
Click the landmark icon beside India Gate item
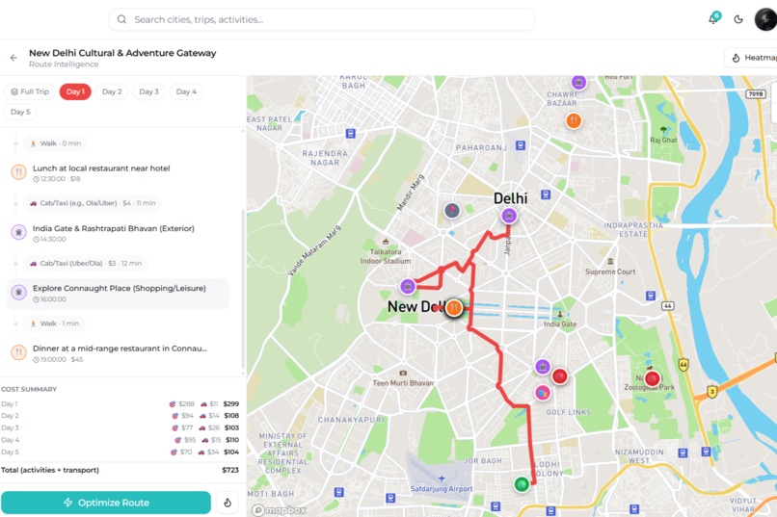pyautogui.click(x=19, y=232)
